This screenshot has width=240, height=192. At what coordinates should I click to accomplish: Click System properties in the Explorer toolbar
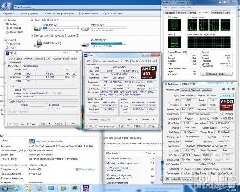pyautogui.click(x=29, y=14)
